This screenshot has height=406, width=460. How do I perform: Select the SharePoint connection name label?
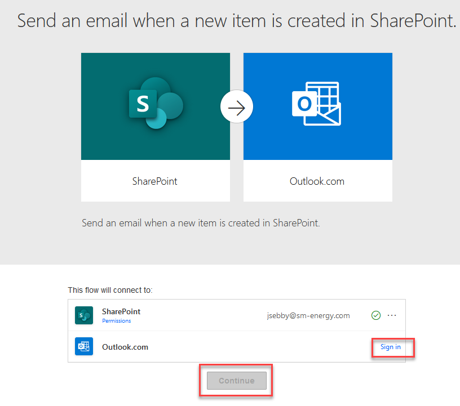click(121, 311)
